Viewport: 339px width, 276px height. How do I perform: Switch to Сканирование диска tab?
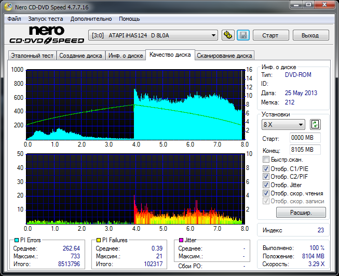pos(224,56)
